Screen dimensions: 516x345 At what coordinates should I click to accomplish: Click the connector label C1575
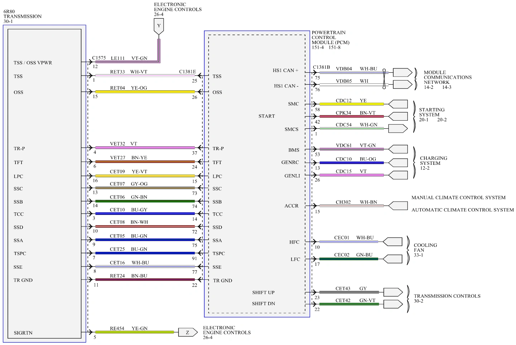[x=99, y=58]
